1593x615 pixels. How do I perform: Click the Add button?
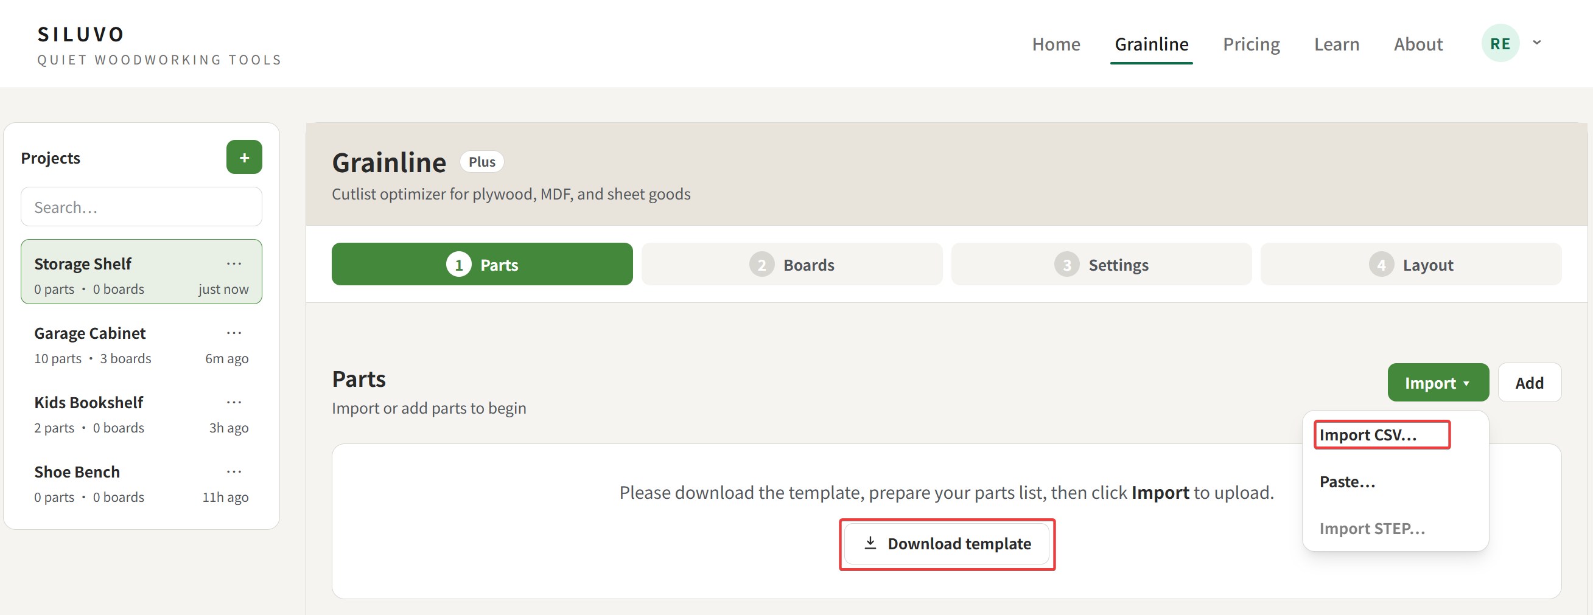coord(1529,382)
